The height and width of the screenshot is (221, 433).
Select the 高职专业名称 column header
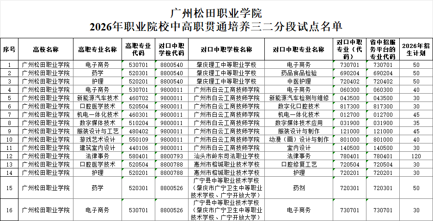pyautogui.click(x=98, y=49)
